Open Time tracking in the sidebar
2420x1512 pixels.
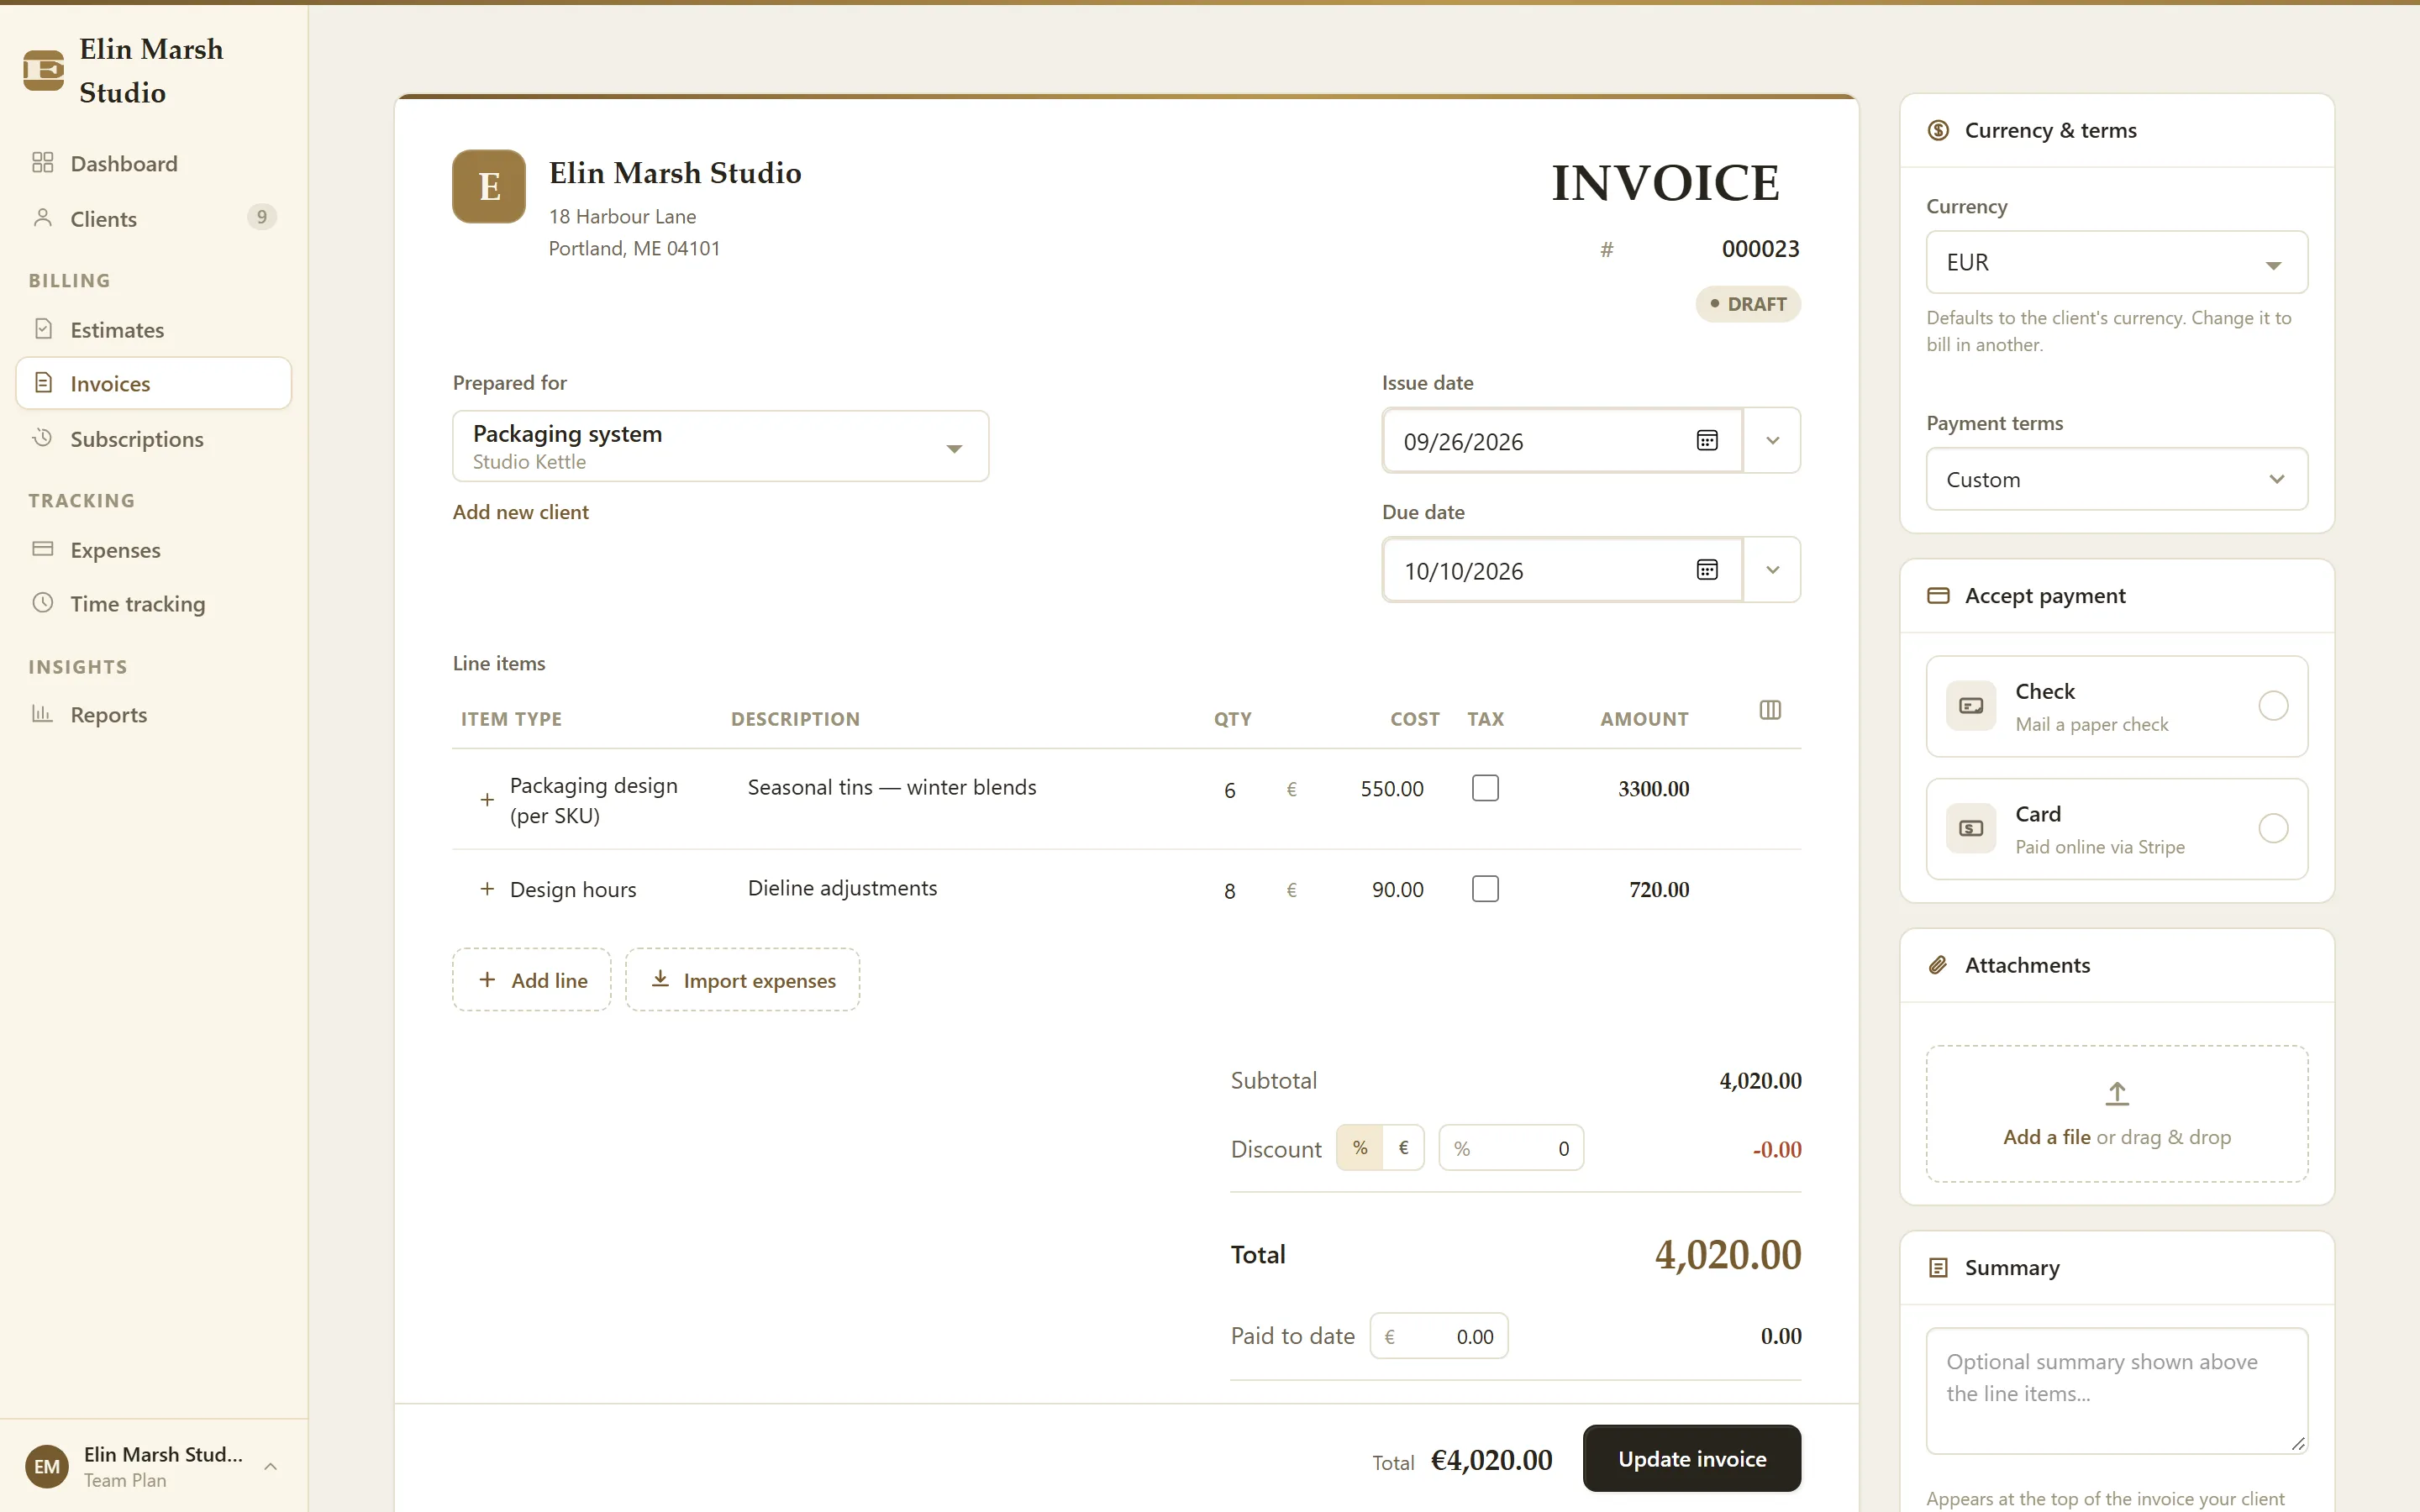pos(153,603)
